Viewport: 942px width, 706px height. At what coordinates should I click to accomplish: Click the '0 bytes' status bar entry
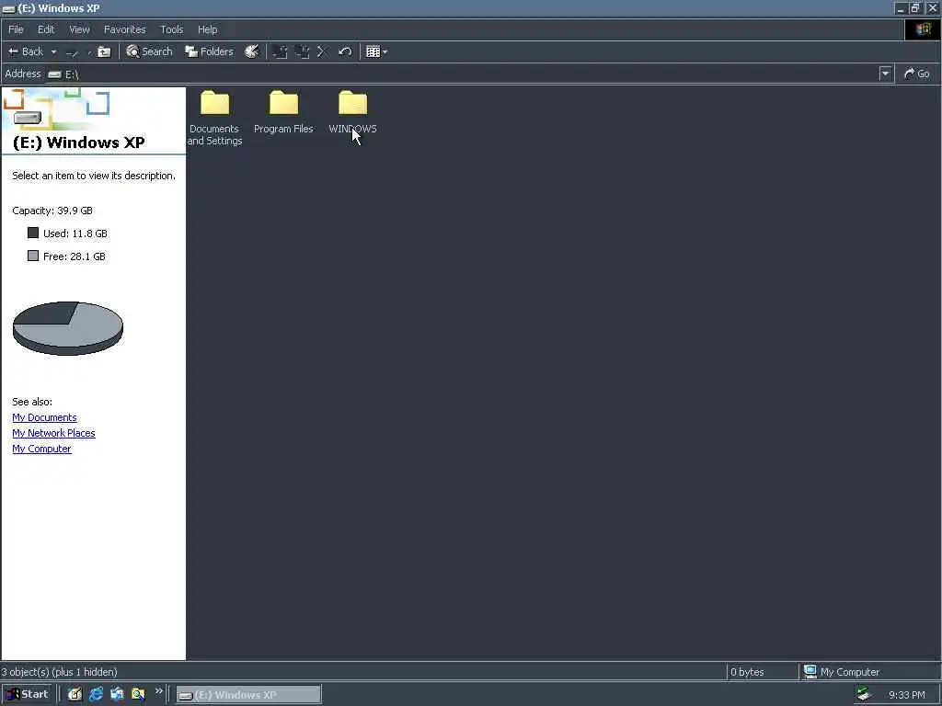[x=747, y=672]
